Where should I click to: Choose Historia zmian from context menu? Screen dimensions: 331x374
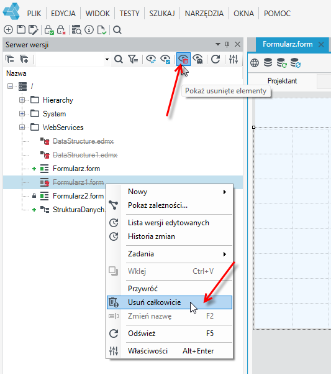pos(170,236)
